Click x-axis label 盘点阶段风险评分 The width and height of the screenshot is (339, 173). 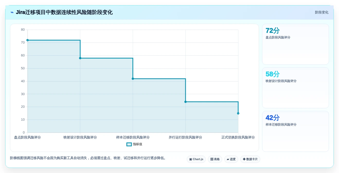[28, 137]
